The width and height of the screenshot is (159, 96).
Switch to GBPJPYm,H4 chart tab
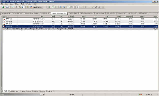132,13
